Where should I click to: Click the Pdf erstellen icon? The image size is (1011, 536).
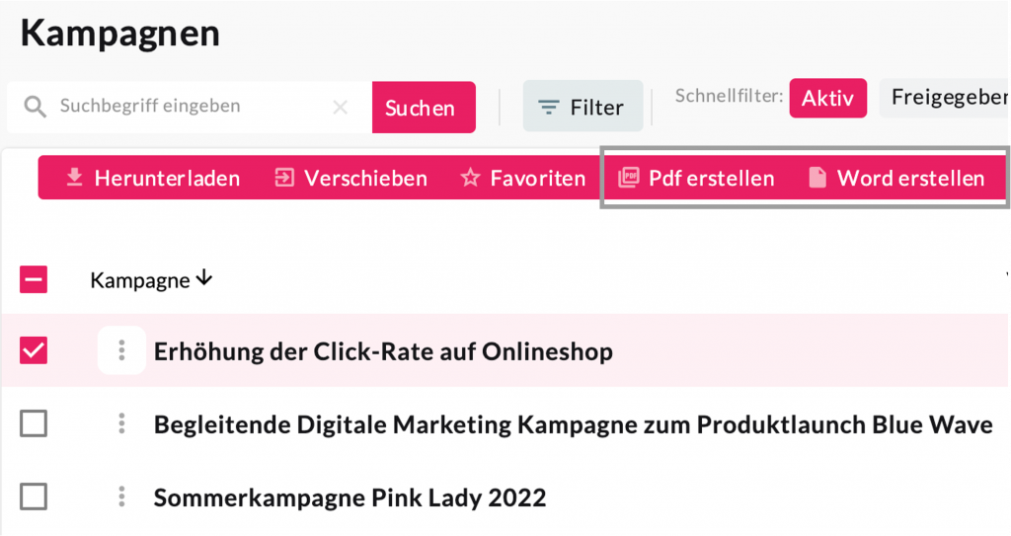(x=628, y=178)
